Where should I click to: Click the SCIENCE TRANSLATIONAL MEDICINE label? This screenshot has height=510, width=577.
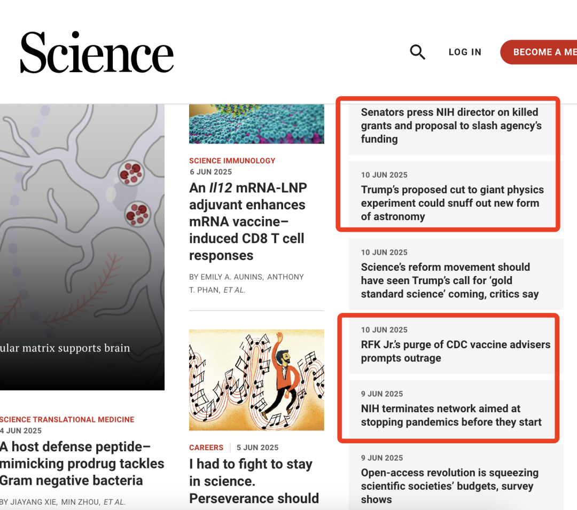coord(67,419)
